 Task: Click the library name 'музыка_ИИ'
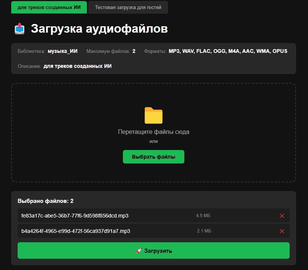63,51
